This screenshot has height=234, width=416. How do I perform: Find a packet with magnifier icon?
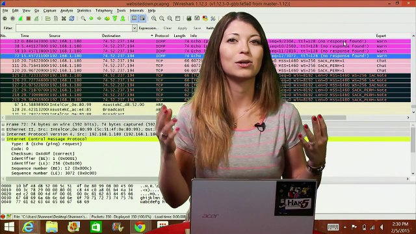point(83,18)
